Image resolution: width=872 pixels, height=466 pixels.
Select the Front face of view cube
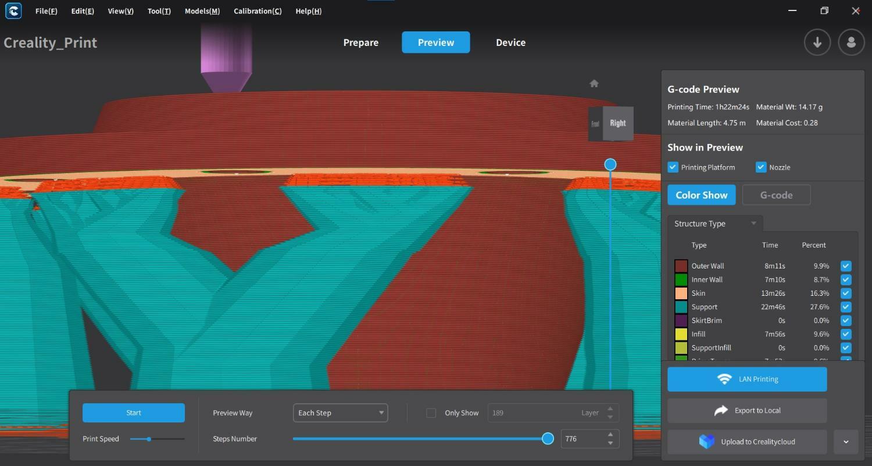[x=595, y=124]
